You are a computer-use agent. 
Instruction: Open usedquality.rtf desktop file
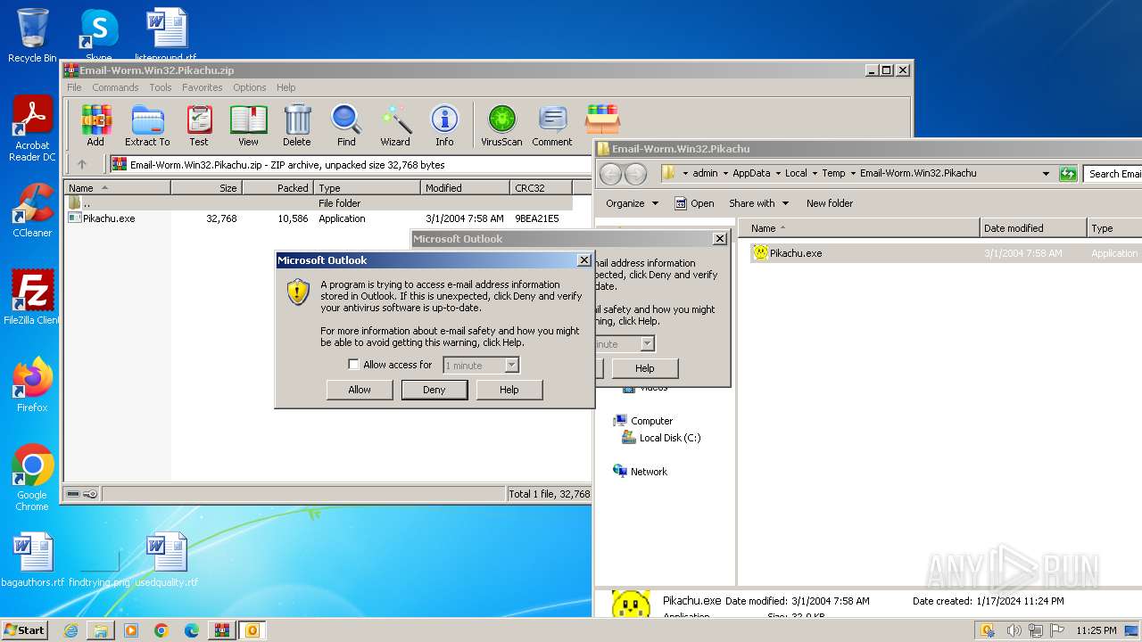pyautogui.click(x=166, y=560)
